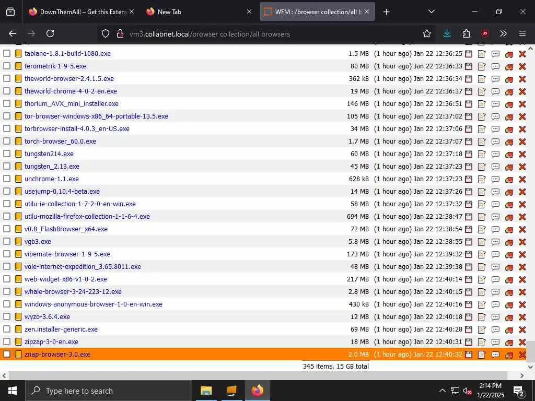This screenshot has width=535, height=401.
Task: Tick checkbox for wyzo-3.6.4.exe
Action: pos(7,317)
